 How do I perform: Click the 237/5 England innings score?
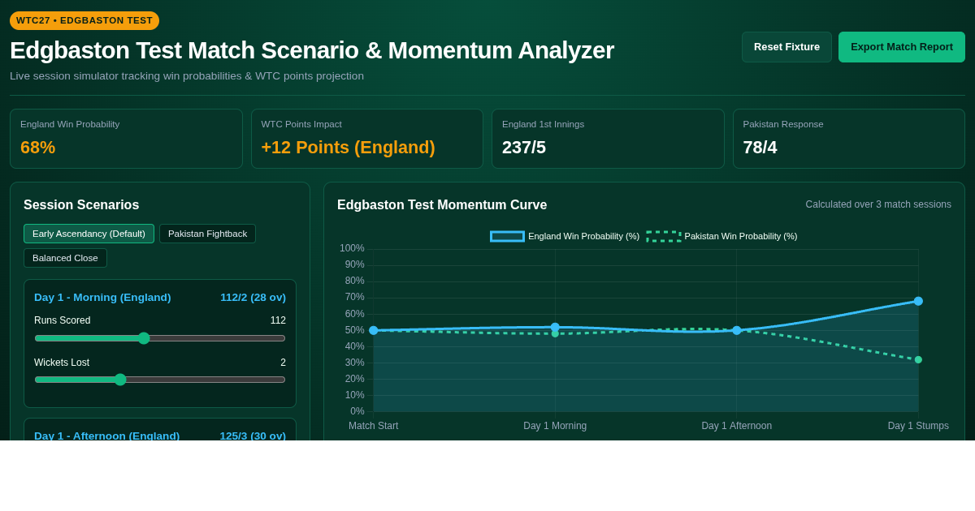tap(524, 148)
